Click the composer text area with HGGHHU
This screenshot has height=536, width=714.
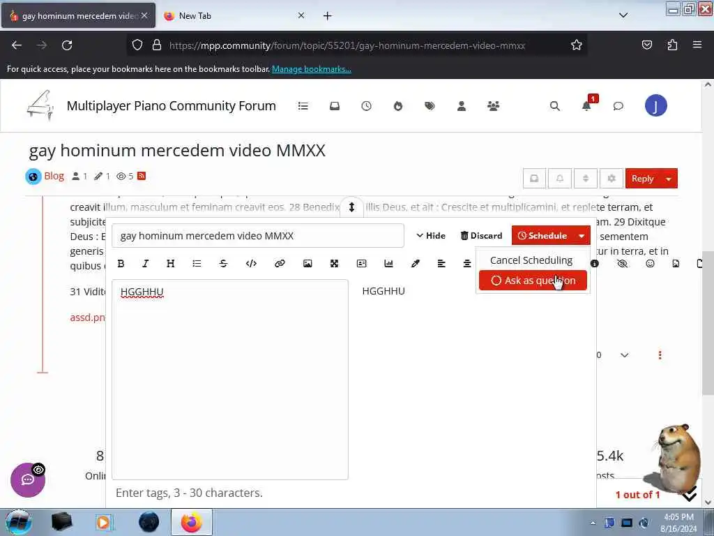pos(230,380)
